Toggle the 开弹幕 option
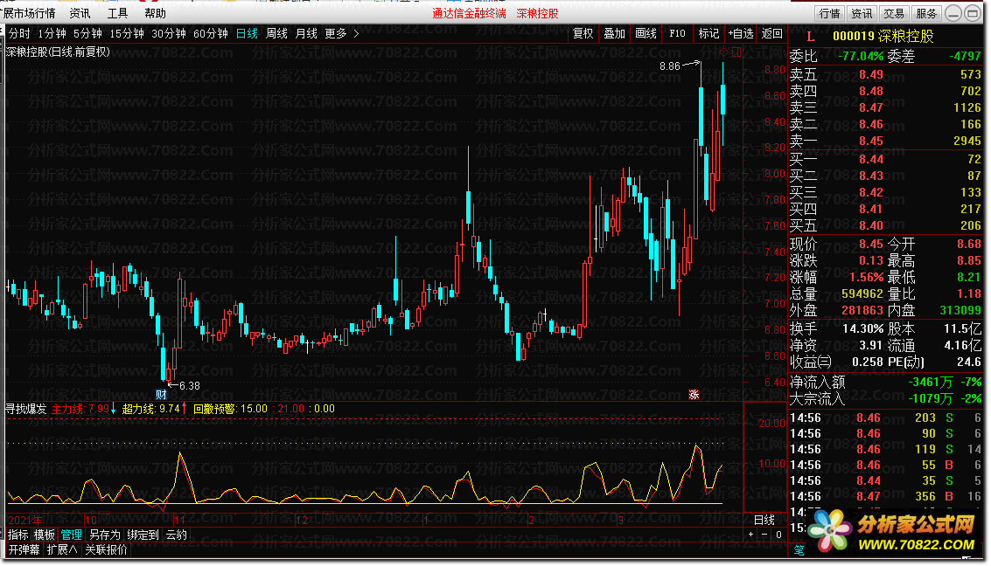The image size is (991, 566). [x=24, y=549]
